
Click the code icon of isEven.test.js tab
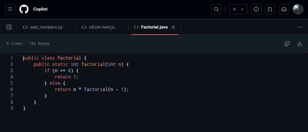(84, 27)
